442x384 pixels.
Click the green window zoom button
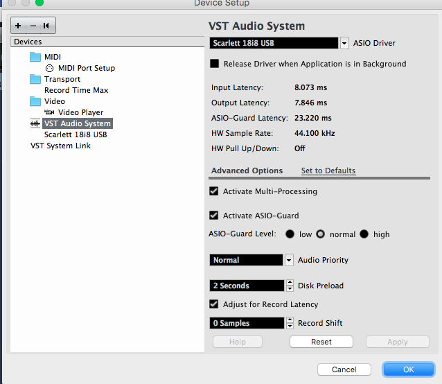(x=39, y=3)
